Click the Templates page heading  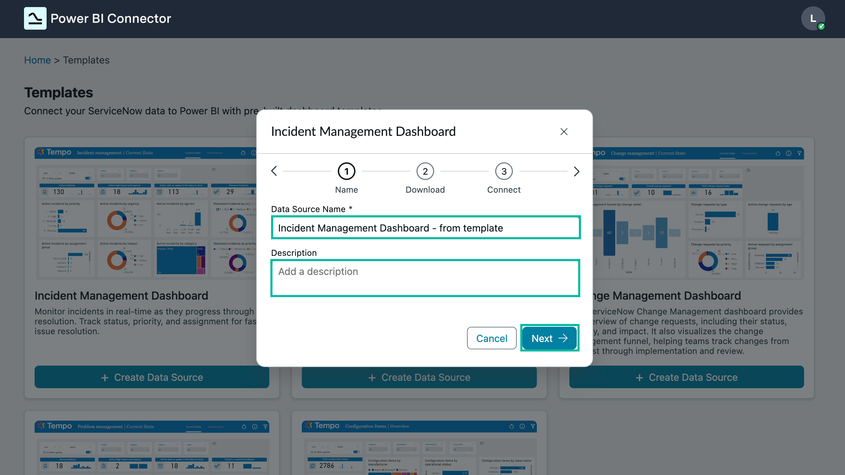click(59, 92)
